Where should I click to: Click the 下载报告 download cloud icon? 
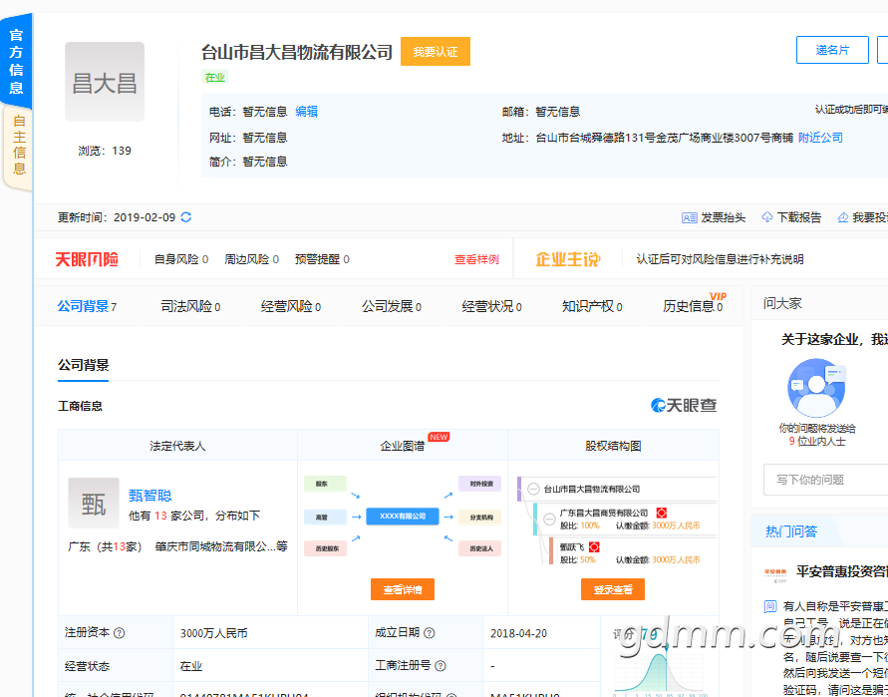tap(767, 217)
